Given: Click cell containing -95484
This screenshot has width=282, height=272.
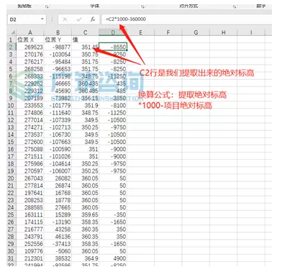Looking at the screenshot, I should click(x=58, y=62).
